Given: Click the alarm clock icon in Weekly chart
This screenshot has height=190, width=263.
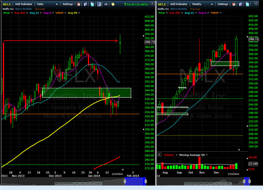Looking at the screenshot, I should pyautogui.click(x=234, y=4).
